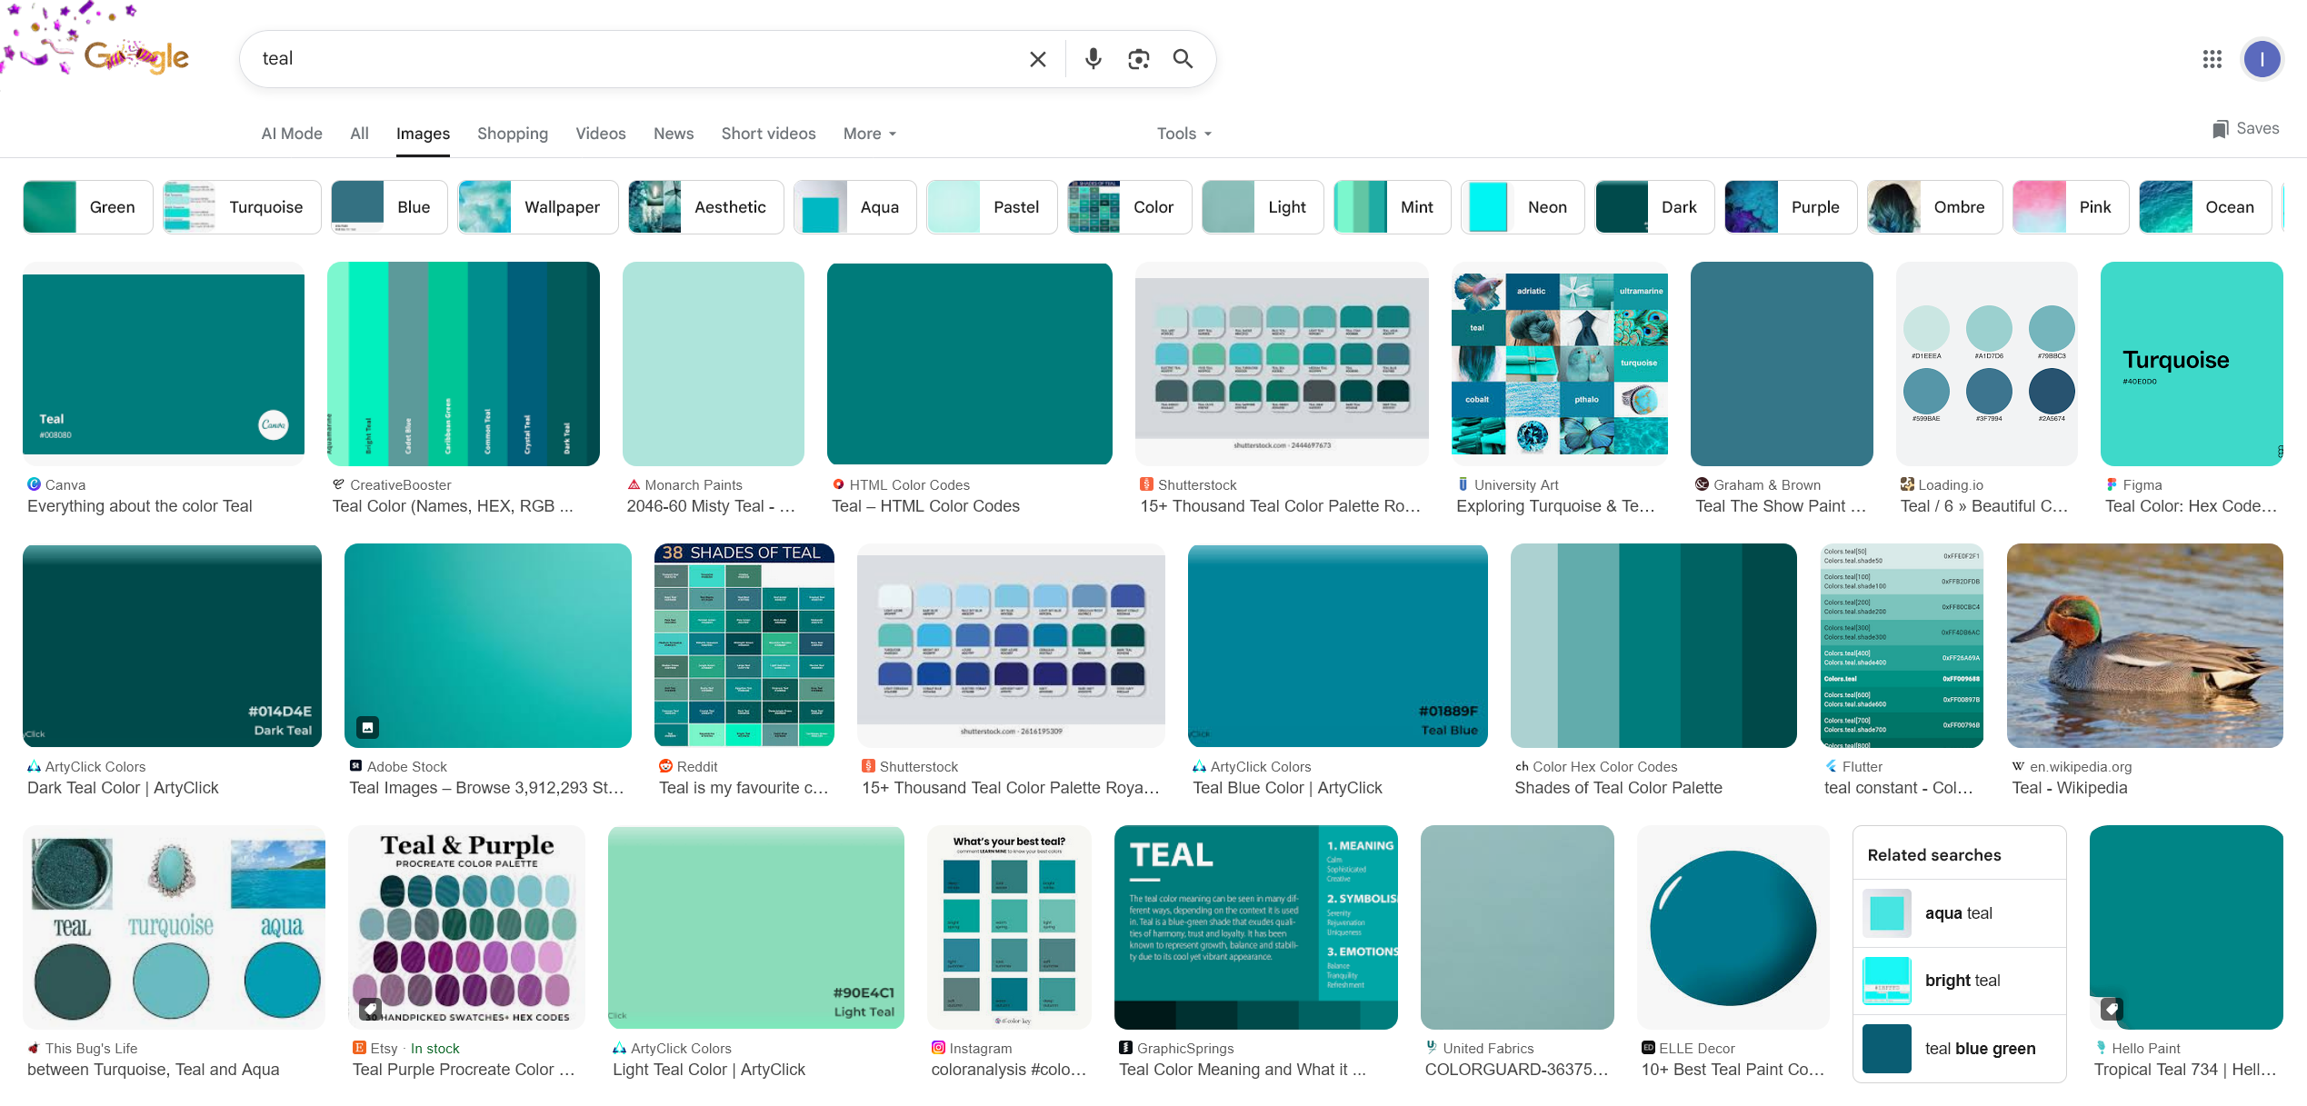This screenshot has height=1106, width=2307.
Task: Clear the search box with the X
Action: pos(1037,59)
